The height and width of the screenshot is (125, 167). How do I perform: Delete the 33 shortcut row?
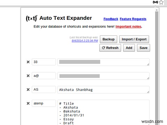28,62
